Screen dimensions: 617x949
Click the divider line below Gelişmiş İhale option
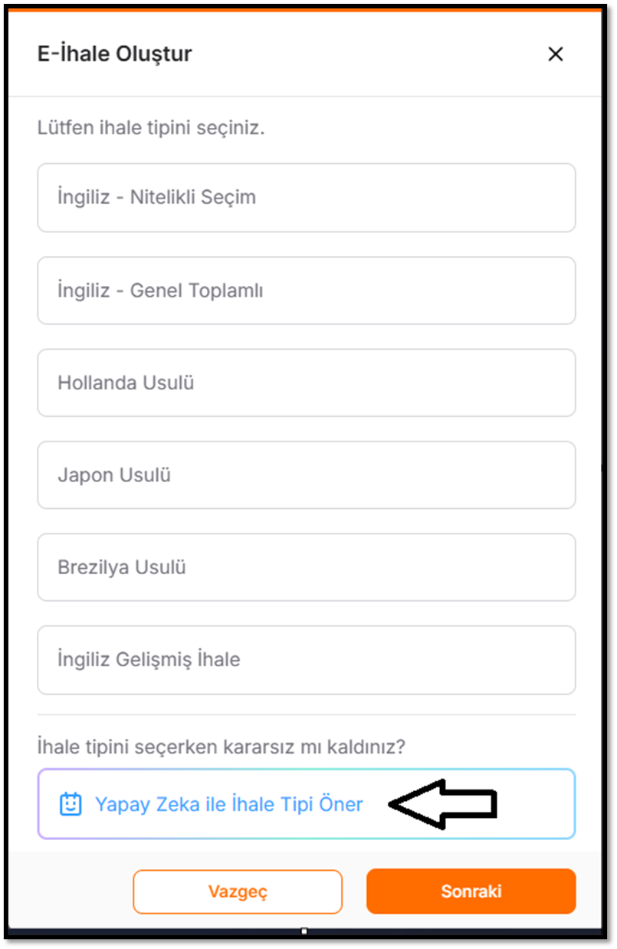pos(307,714)
